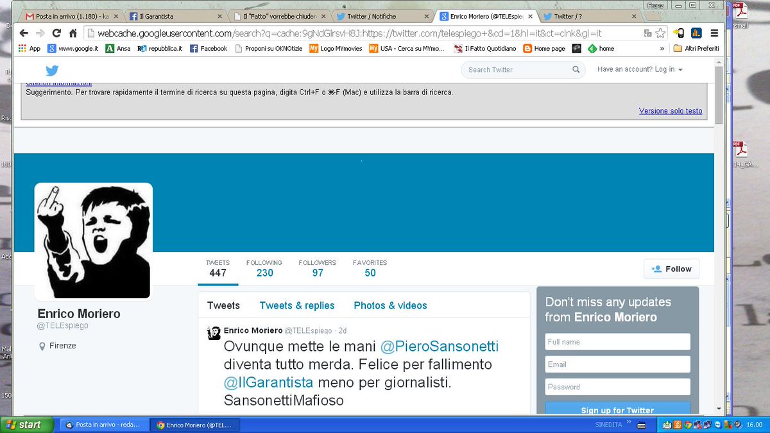This screenshot has width=770, height=433.
Task: Open the Blogger Home page bookmark
Action: [544, 48]
